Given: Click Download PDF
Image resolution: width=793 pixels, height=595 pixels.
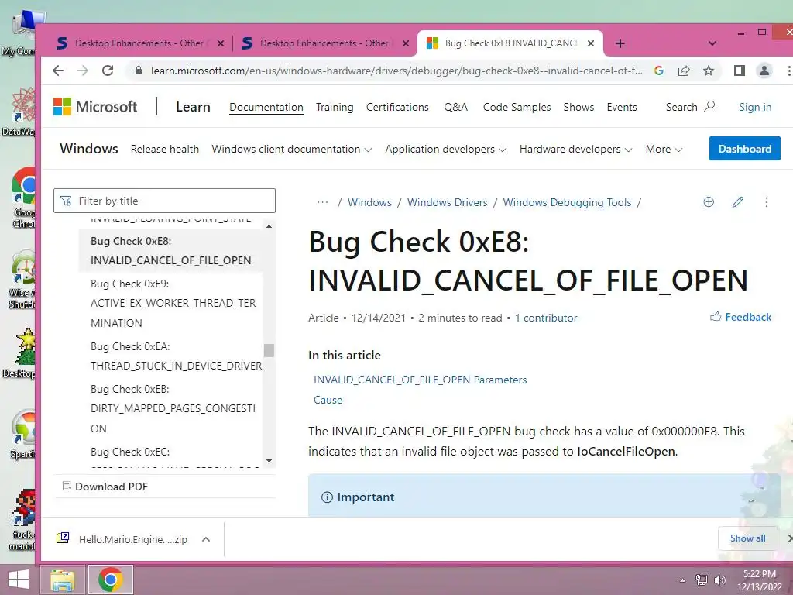Looking at the screenshot, I should click(105, 487).
